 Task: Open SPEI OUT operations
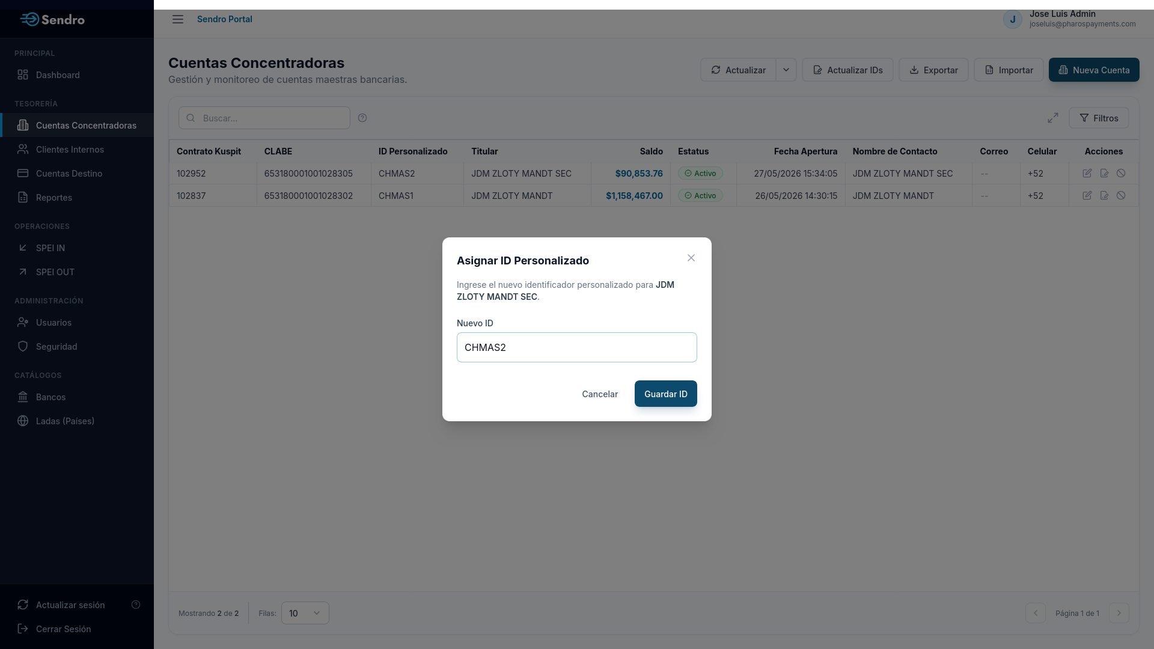77,272
